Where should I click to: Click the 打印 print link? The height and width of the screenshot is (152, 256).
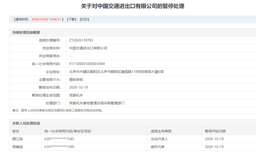point(85,19)
